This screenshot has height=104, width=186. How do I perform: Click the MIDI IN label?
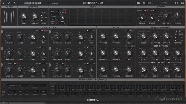pos(55,3)
